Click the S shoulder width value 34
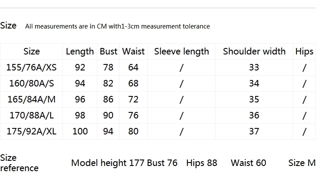This screenshot has width=316, height=185. click(254, 83)
